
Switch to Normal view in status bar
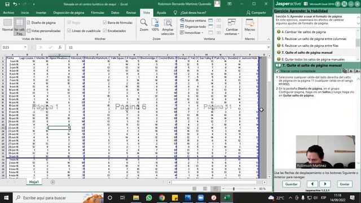point(194,189)
